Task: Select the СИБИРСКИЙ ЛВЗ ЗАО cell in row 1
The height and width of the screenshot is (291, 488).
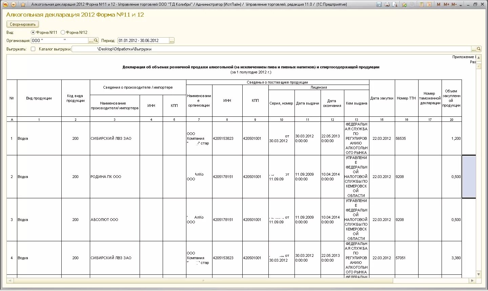Action: [x=115, y=138]
